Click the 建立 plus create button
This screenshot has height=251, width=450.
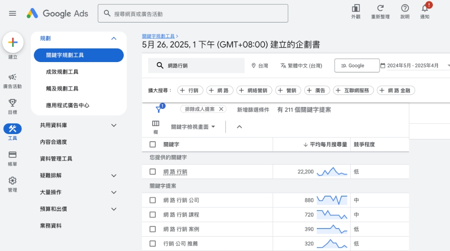tap(13, 42)
